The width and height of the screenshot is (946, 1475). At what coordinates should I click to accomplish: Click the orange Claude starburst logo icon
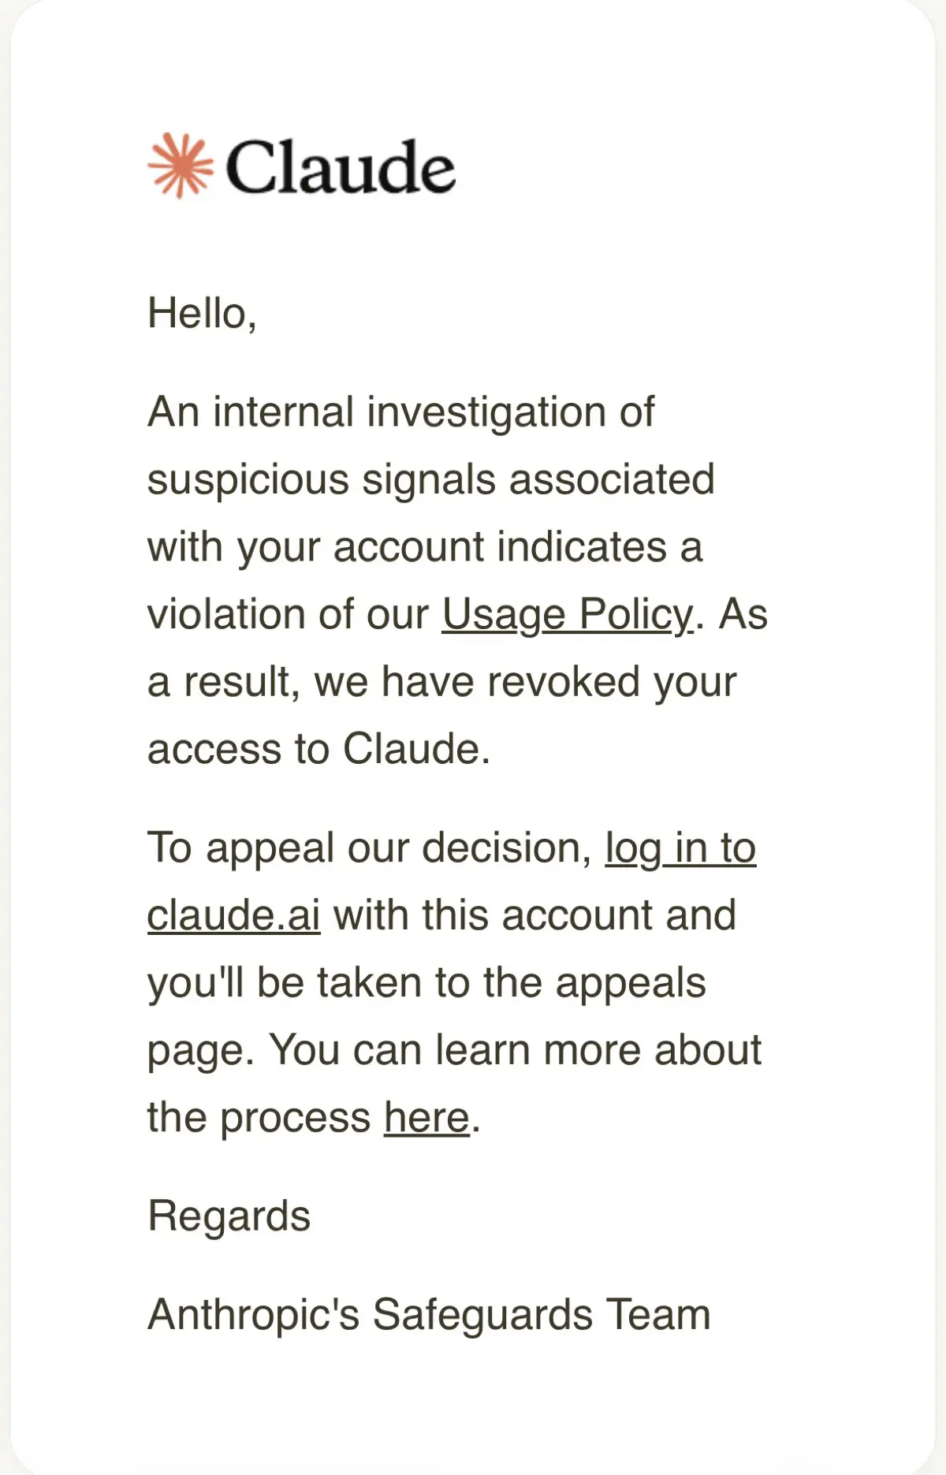pyautogui.click(x=181, y=166)
